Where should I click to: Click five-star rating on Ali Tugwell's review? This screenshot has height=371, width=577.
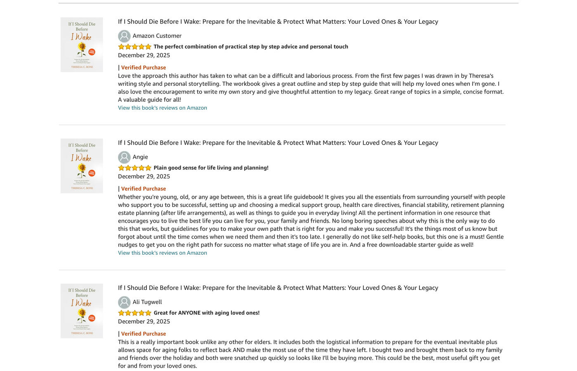pos(134,313)
